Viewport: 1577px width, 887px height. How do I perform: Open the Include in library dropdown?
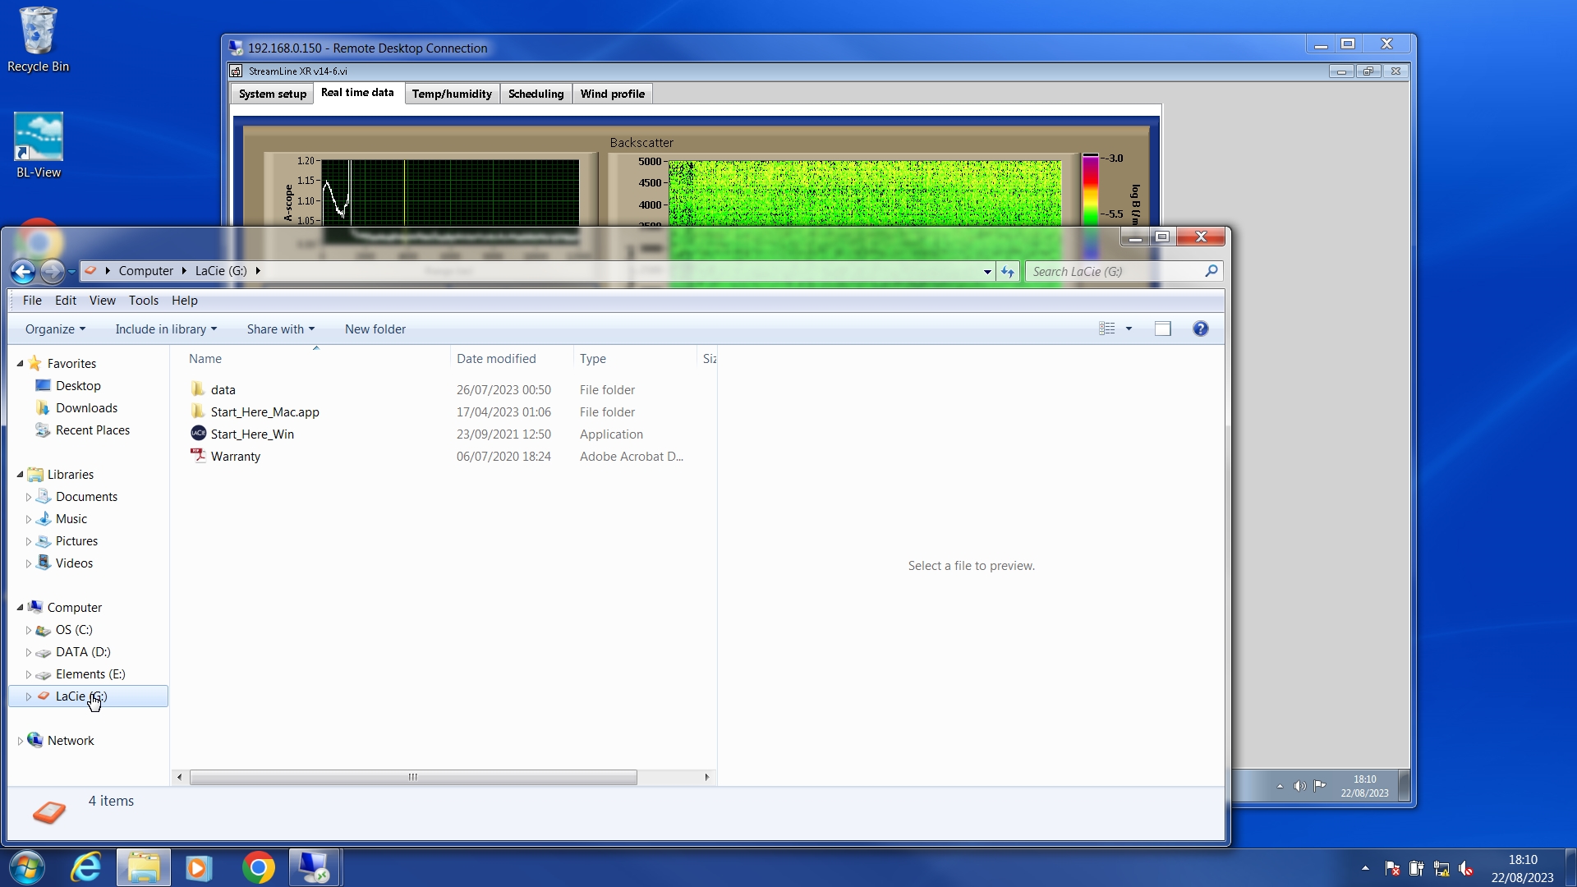click(166, 329)
